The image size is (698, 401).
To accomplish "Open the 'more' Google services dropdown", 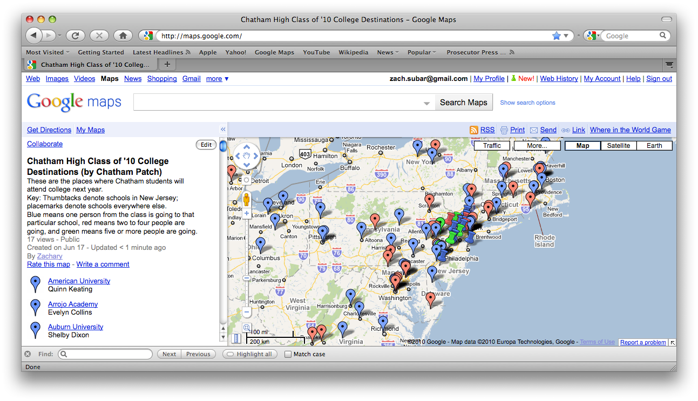I will 217,79.
